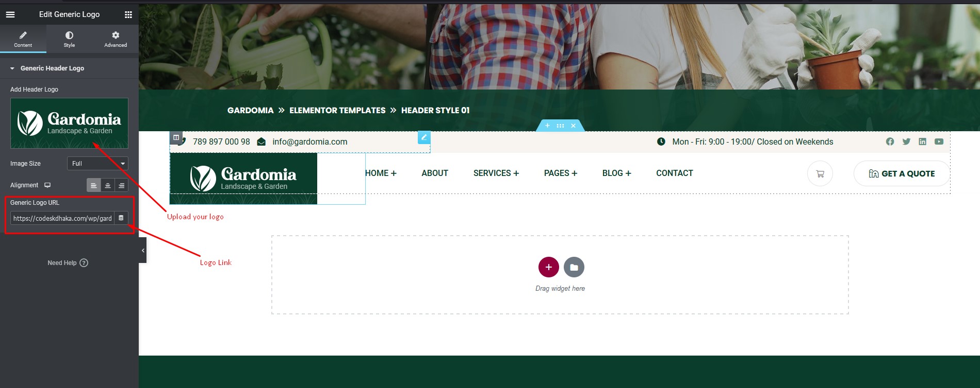Screen dimensions: 980x388
Task: Click the clock icon beside opening hours
Action: 661,142
